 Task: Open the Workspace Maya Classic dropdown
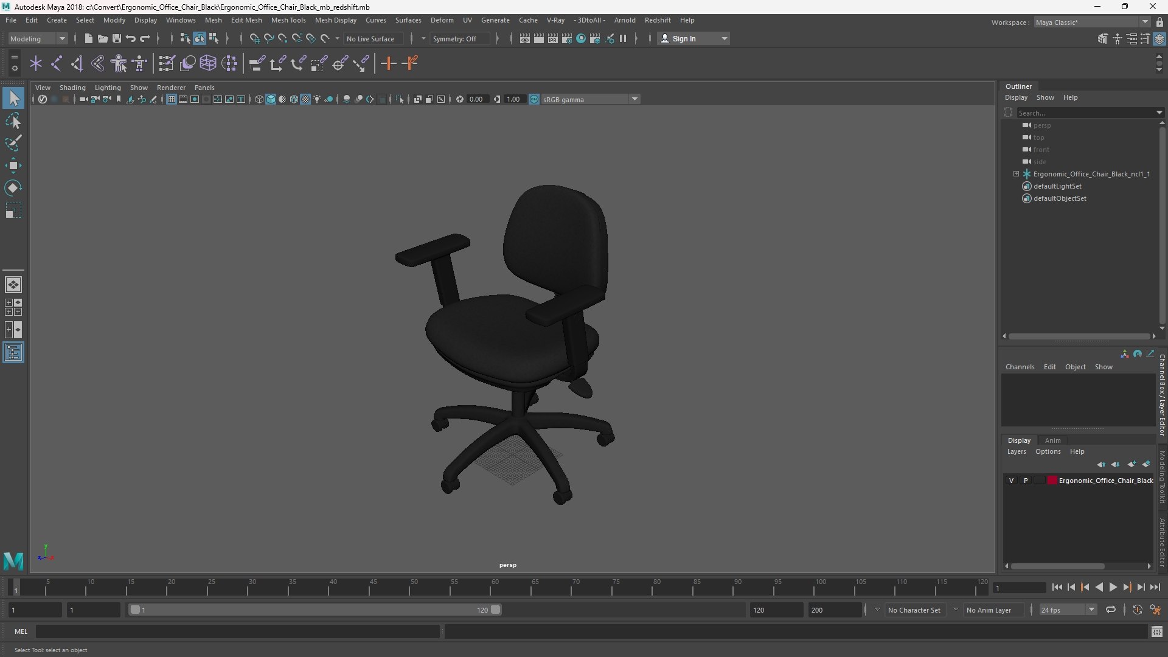[x=1092, y=22]
